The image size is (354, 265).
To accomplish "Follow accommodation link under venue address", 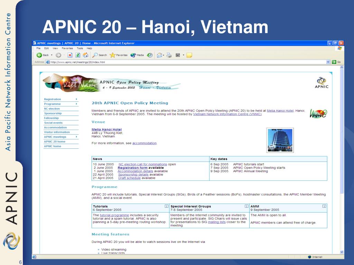I will (144, 143).
